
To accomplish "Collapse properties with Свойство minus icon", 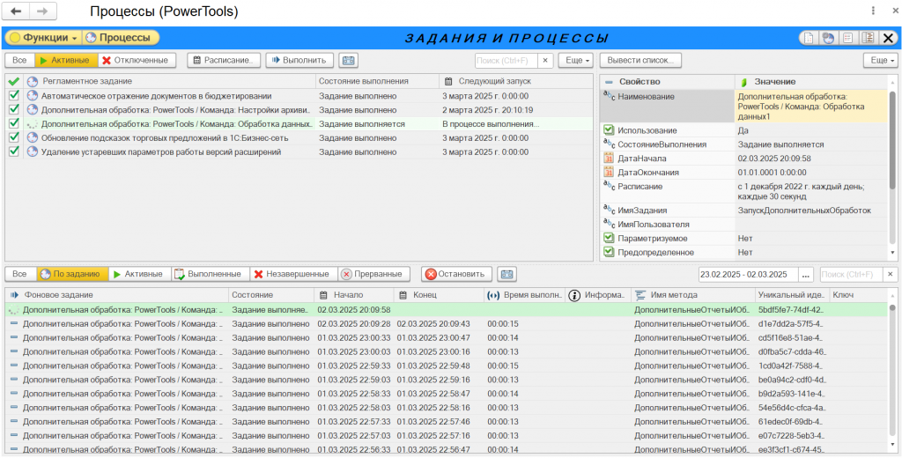I will (x=608, y=82).
